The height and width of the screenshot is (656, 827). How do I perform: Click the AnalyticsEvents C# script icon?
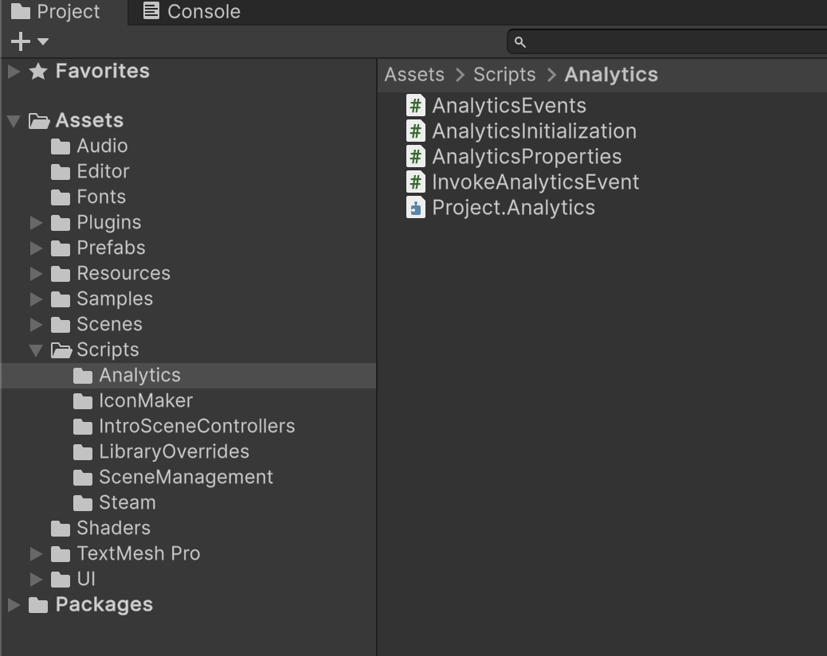[415, 106]
